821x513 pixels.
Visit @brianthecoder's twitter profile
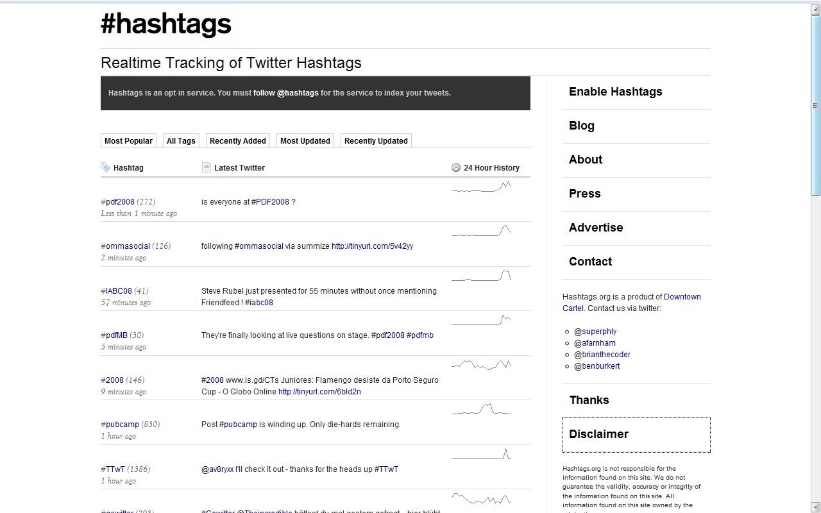point(603,354)
